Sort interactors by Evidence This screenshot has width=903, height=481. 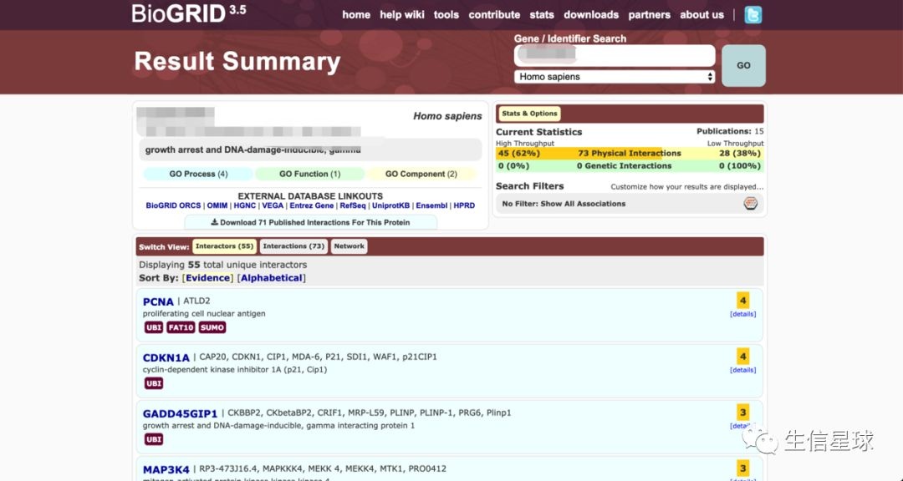click(x=208, y=278)
